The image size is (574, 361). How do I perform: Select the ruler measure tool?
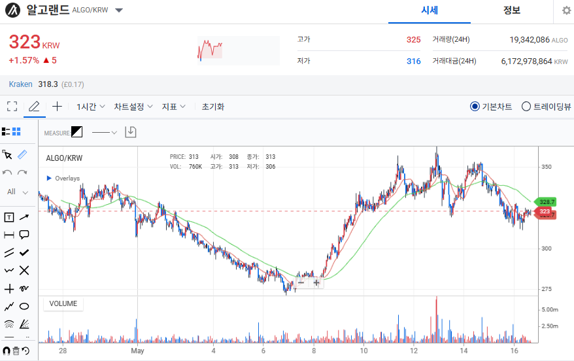tap(22, 154)
